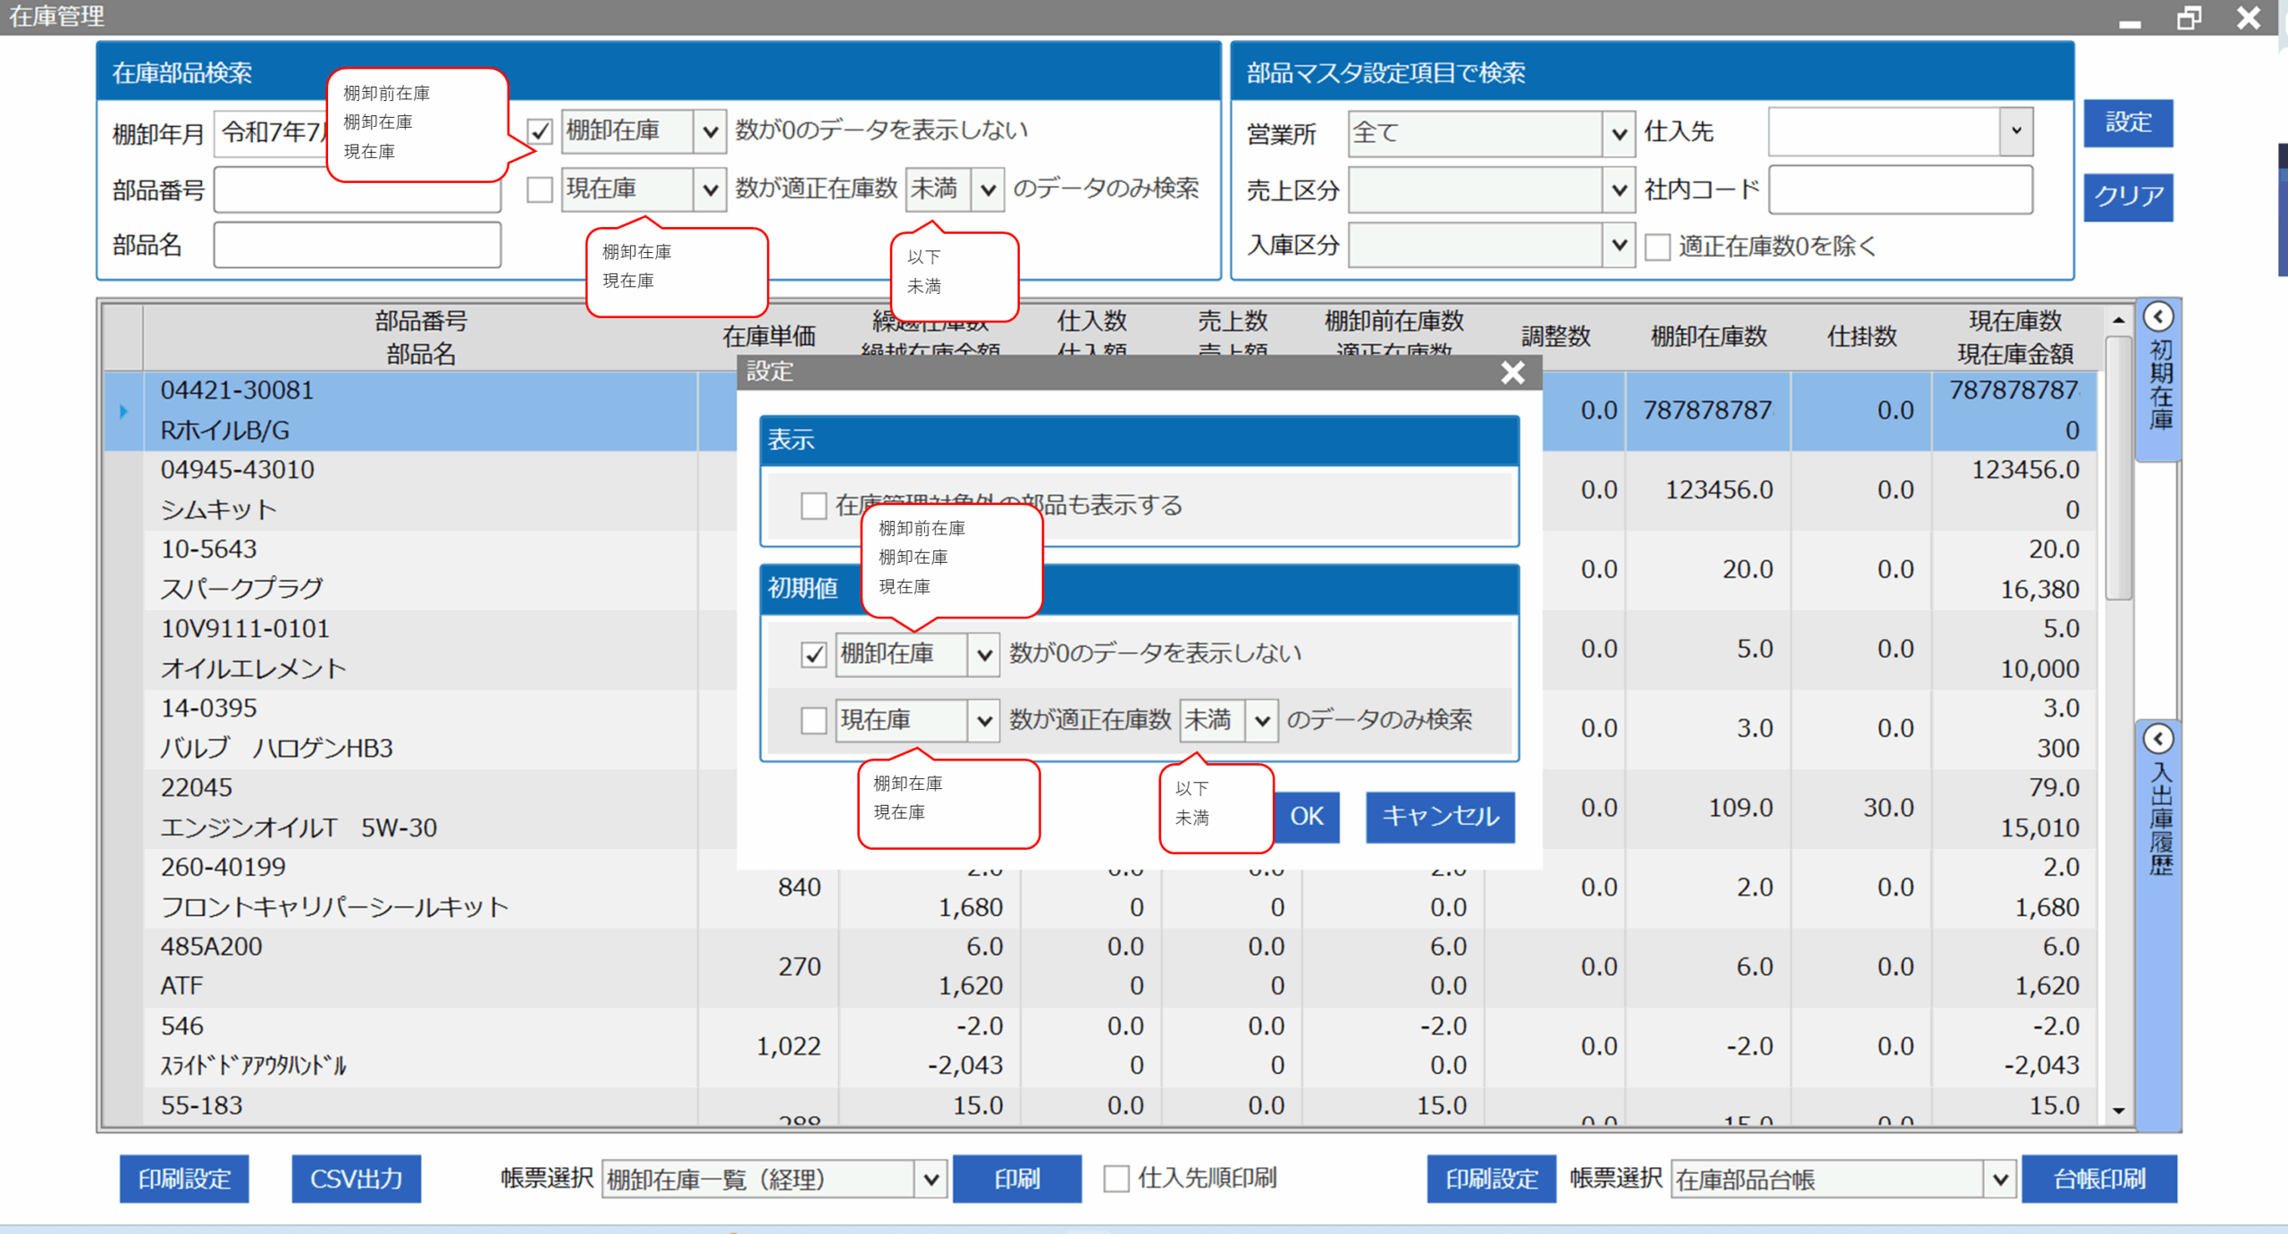Image resolution: width=2288 pixels, height=1234 pixels.
Task: Click the scroll-down arrow of the parts table
Action: [x=2118, y=1111]
